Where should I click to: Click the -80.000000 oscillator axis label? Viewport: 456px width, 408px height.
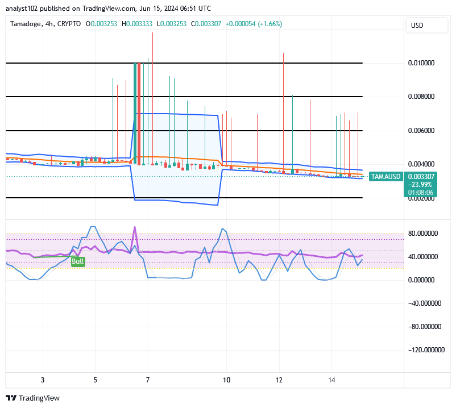(425, 326)
